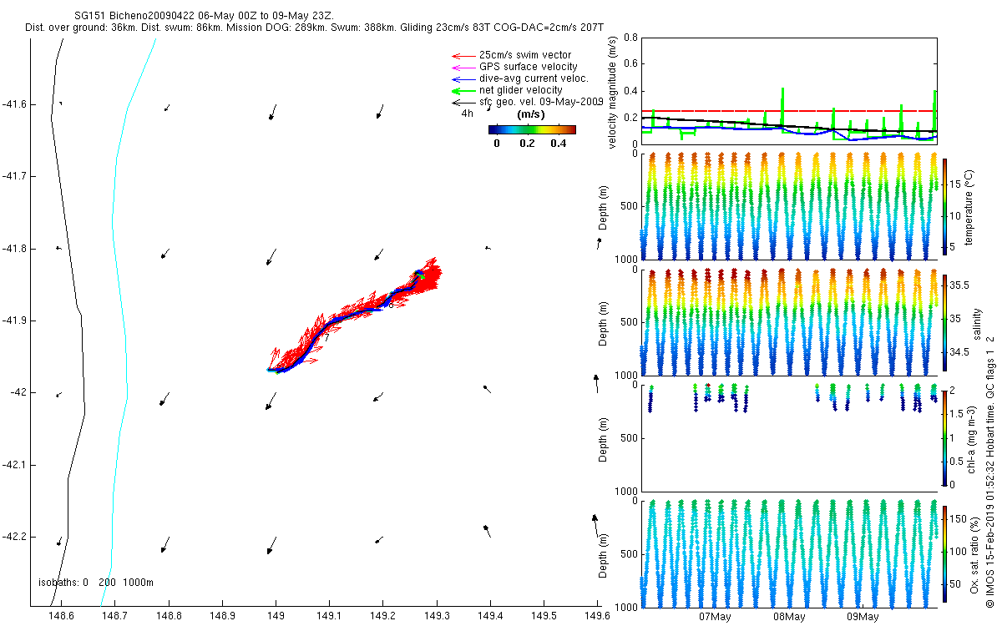Click the salinity vertical colorbar
The height and width of the screenshot is (626, 1002).
(945, 323)
